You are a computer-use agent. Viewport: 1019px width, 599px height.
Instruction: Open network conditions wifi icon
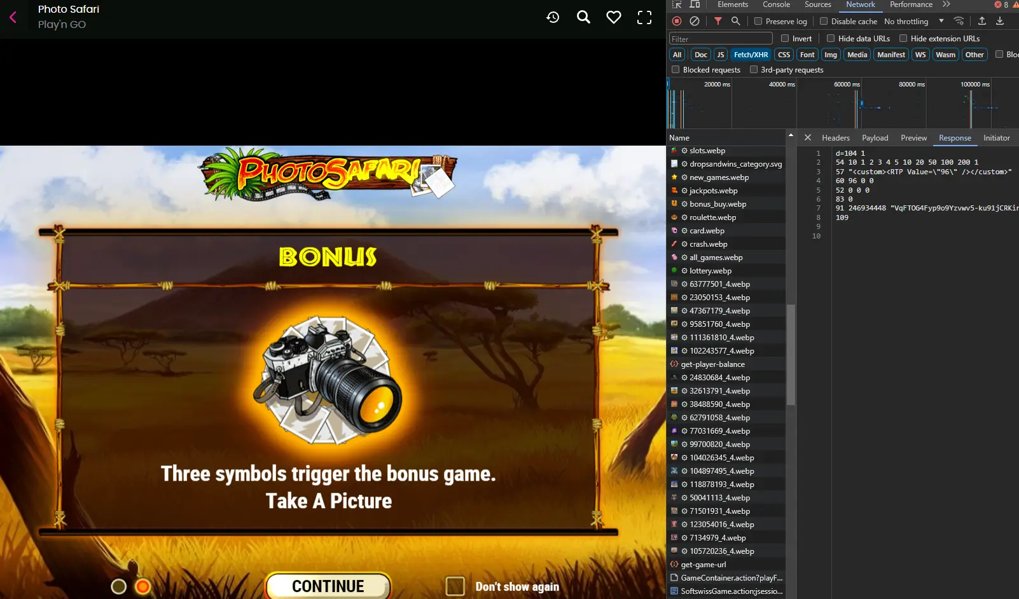pyautogui.click(x=959, y=21)
